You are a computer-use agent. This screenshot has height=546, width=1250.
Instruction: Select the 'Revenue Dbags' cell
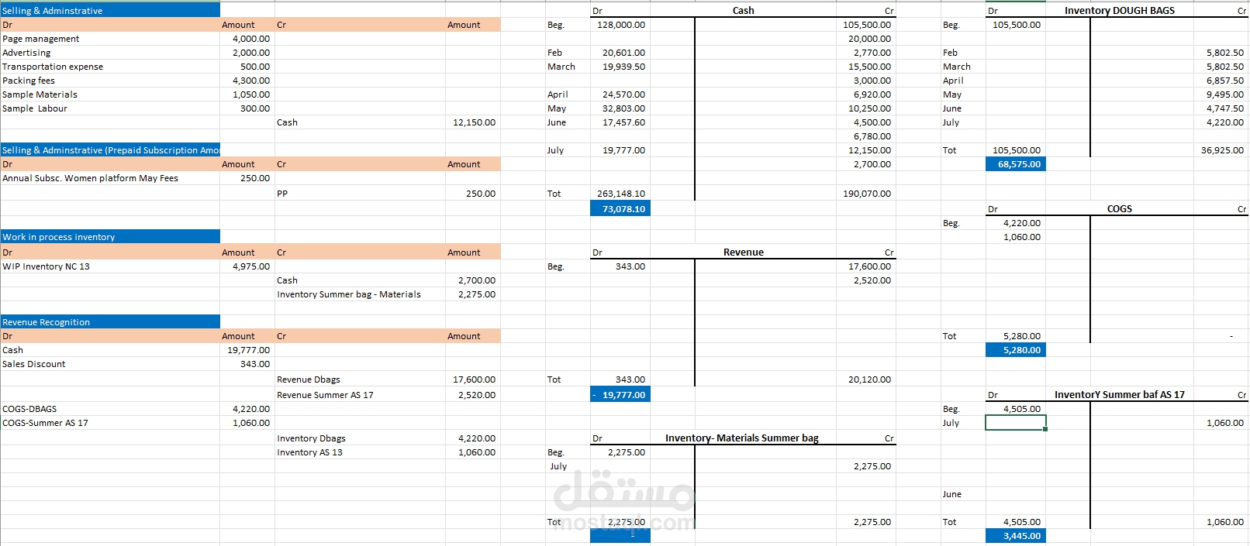click(x=360, y=379)
